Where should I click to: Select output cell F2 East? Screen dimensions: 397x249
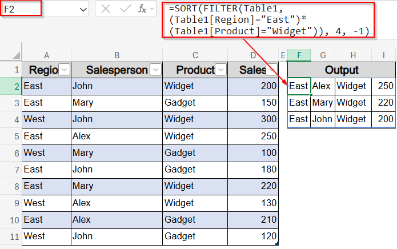pos(299,86)
